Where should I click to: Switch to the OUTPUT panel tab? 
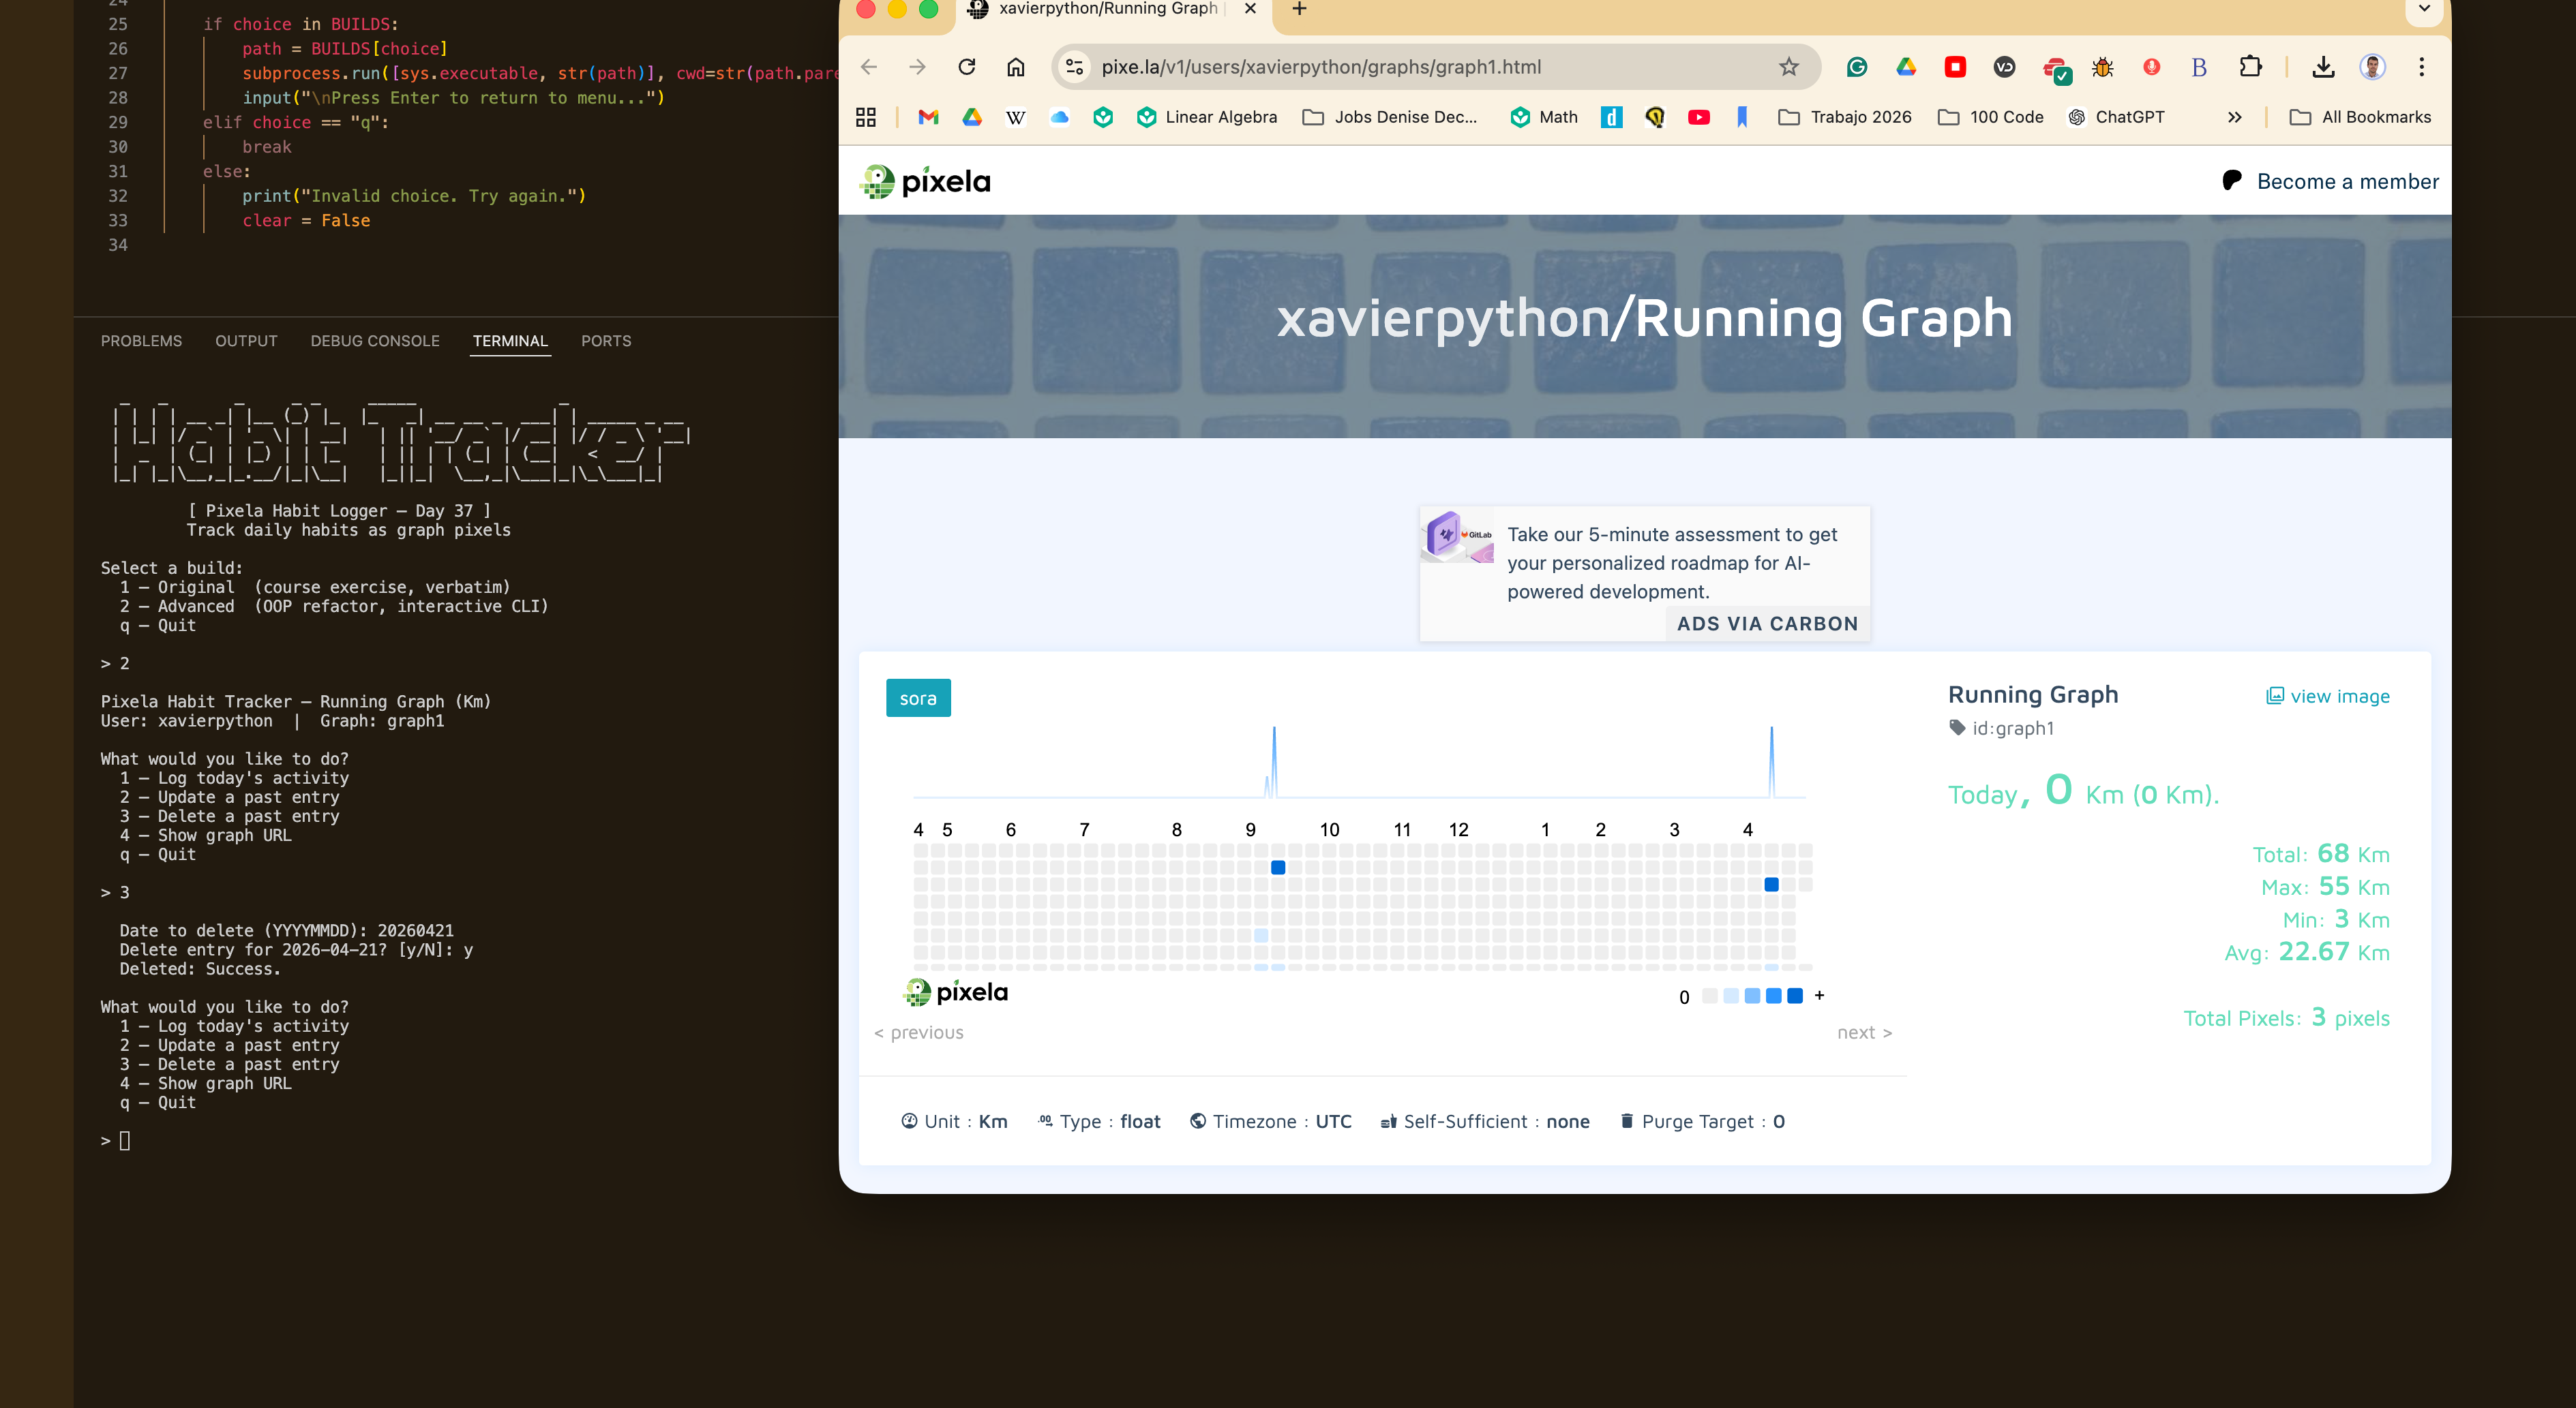point(246,341)
